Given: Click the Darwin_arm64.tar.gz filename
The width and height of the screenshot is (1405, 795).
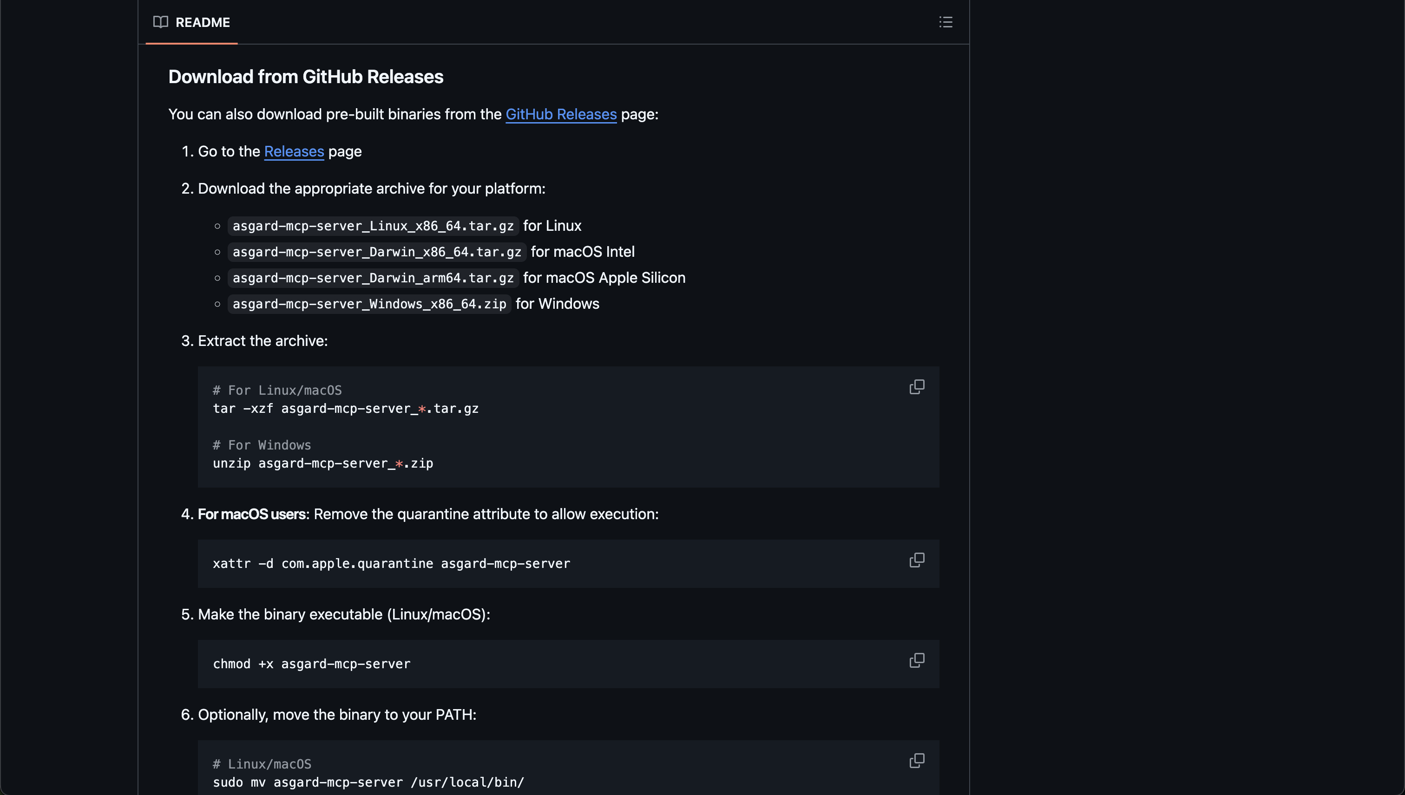Looking at the screenshot, I should 373,278.
